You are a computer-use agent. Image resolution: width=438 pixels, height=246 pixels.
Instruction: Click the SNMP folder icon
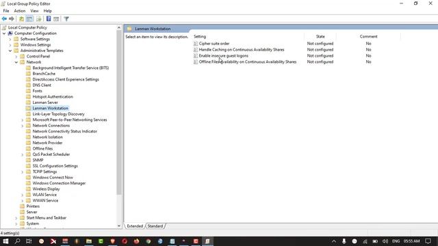(x=28, y=160)
